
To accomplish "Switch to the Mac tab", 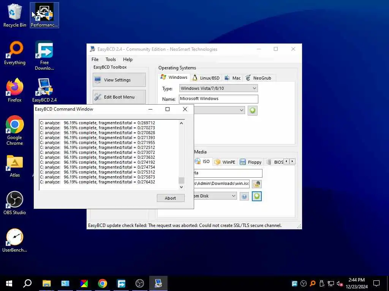I will [x=233, y=78].
